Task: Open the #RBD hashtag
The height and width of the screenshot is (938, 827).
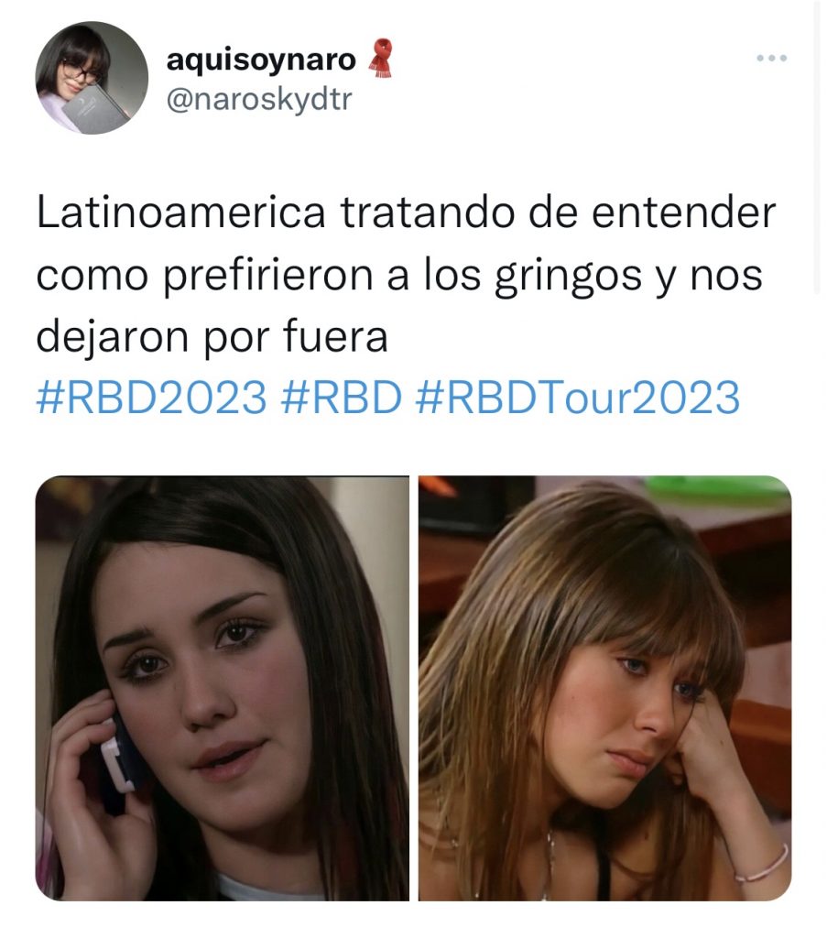Action: point(341,398)
